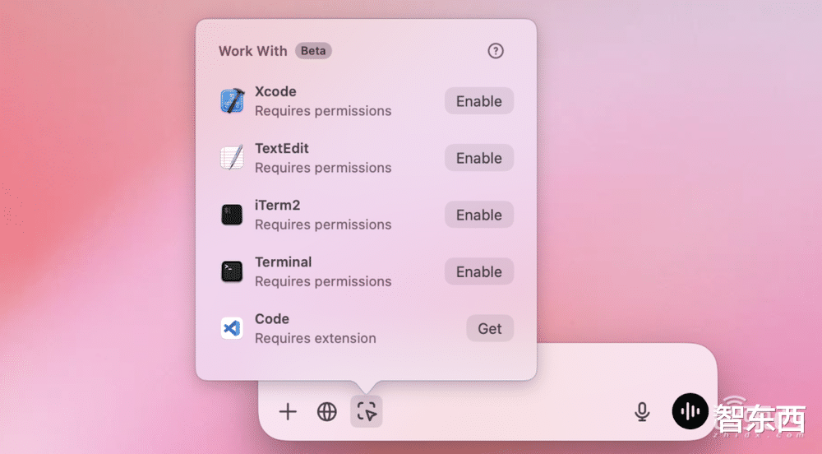Viewport: 822px width, 454px height.
Task: Toggle the Work With apps icon
Action: 366,411
